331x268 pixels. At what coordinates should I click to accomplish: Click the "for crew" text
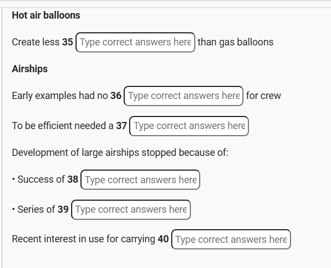click(263, 96)
